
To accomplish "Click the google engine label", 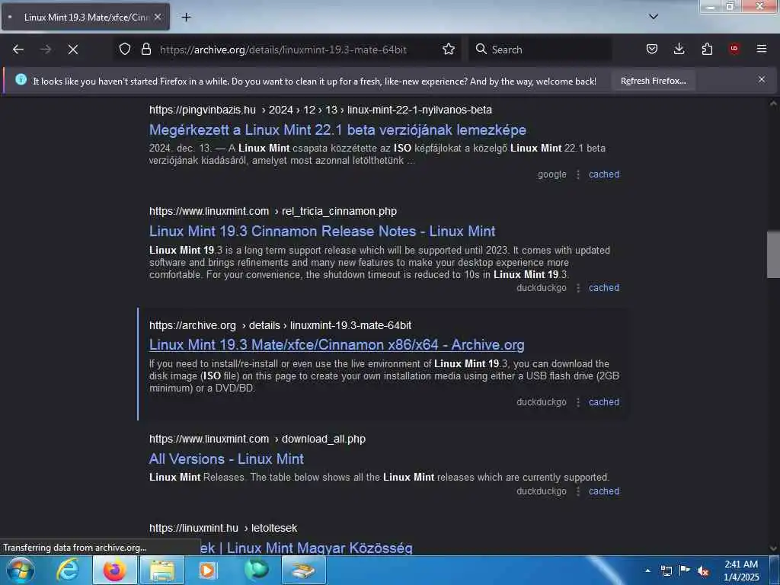I will (x=551, y=174).
